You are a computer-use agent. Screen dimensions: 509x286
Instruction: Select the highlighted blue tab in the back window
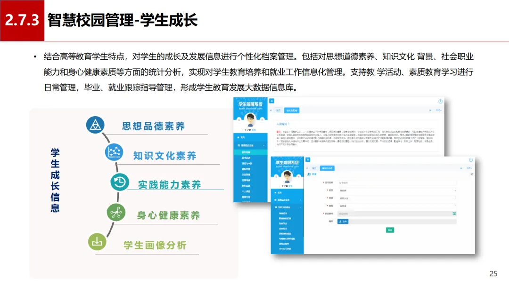(x=292, y=111)
